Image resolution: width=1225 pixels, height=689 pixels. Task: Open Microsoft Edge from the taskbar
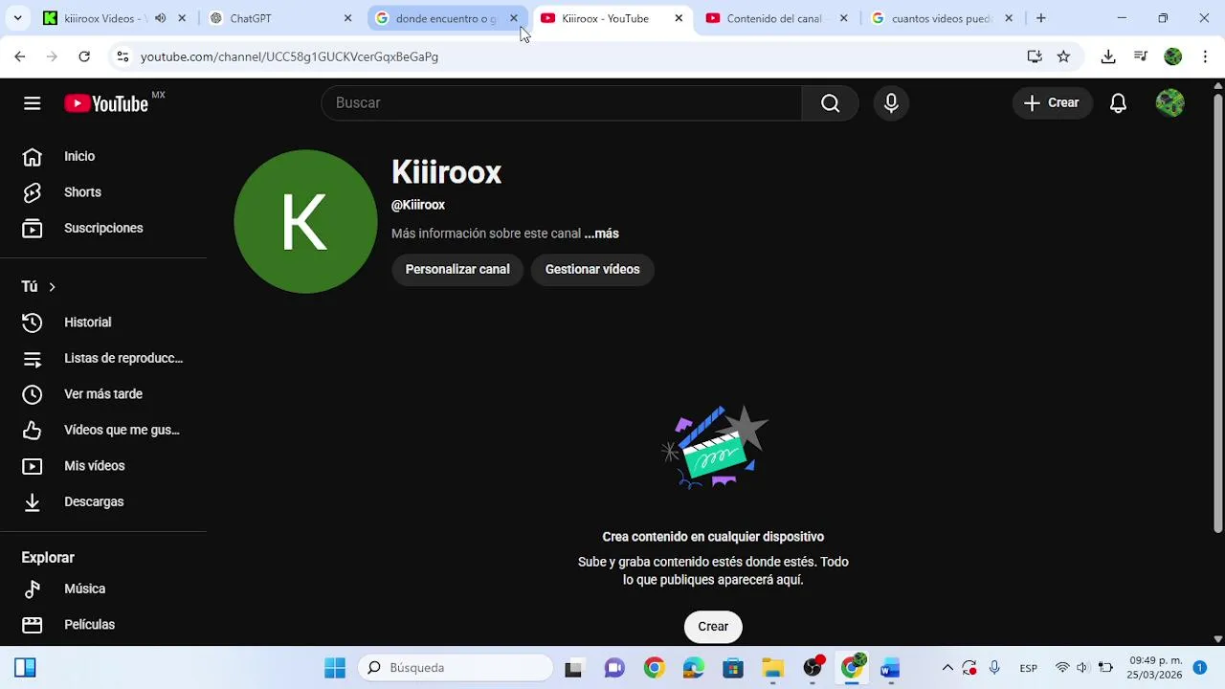(x=693, y=668)
